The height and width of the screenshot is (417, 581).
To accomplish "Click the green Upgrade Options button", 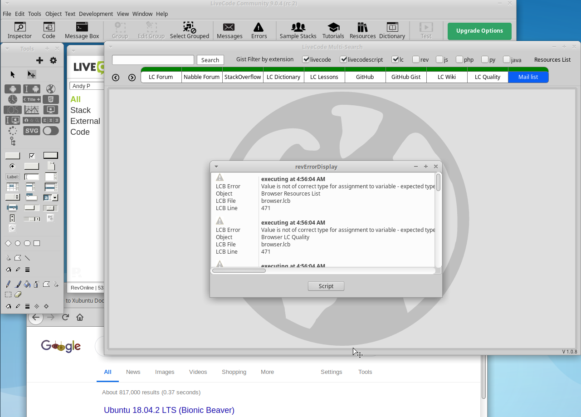I will point(479,31).
